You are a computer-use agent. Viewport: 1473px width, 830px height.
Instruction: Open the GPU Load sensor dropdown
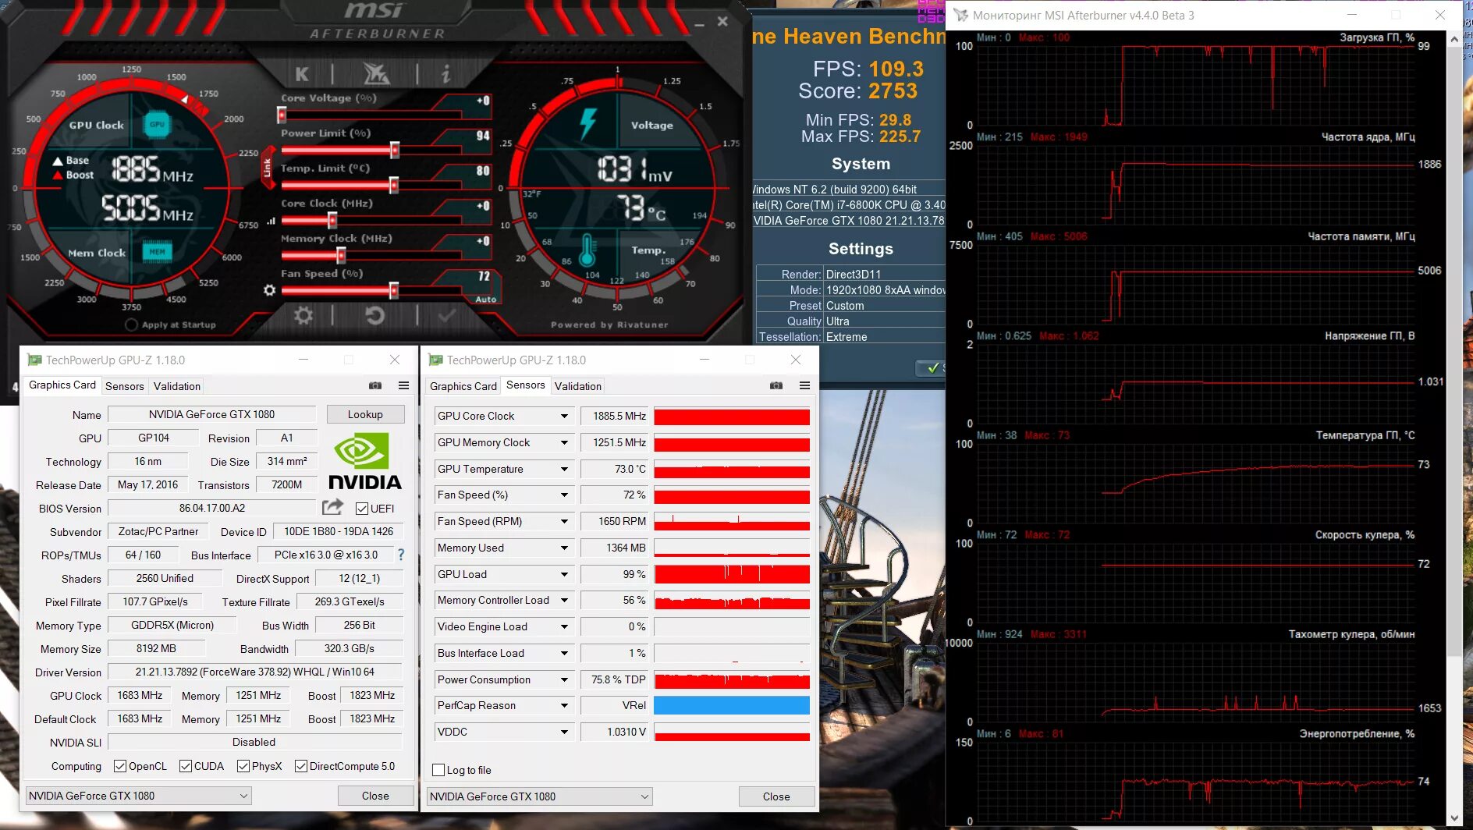564,574
